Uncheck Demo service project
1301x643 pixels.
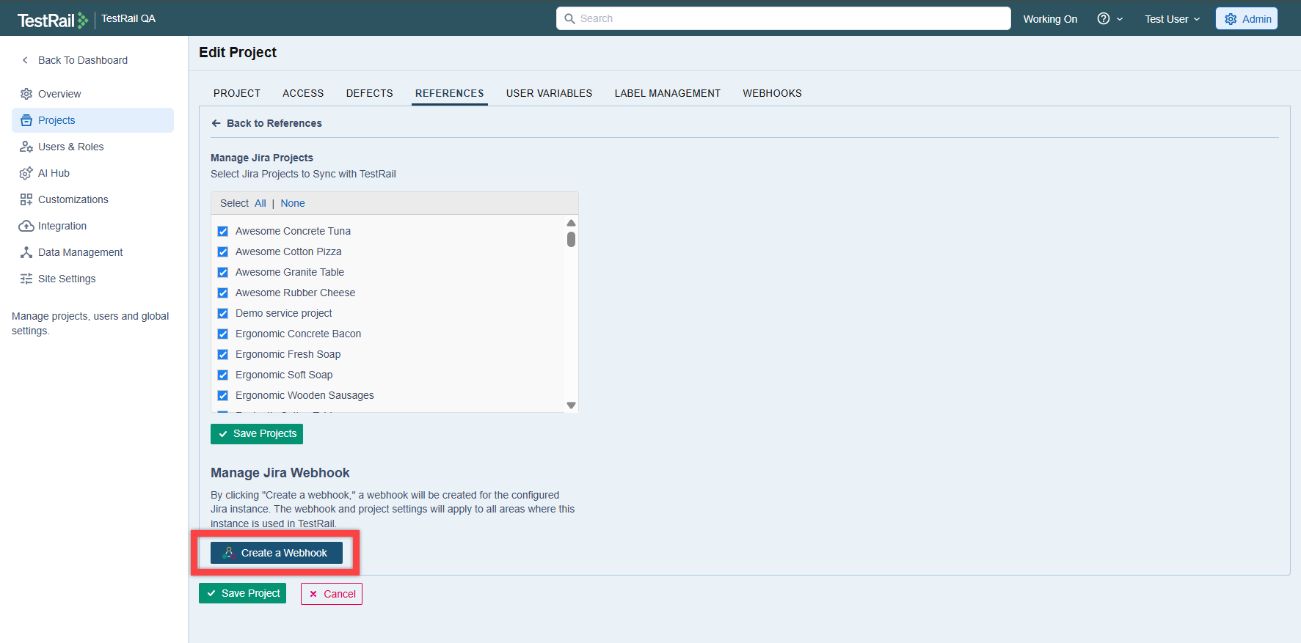223,313
